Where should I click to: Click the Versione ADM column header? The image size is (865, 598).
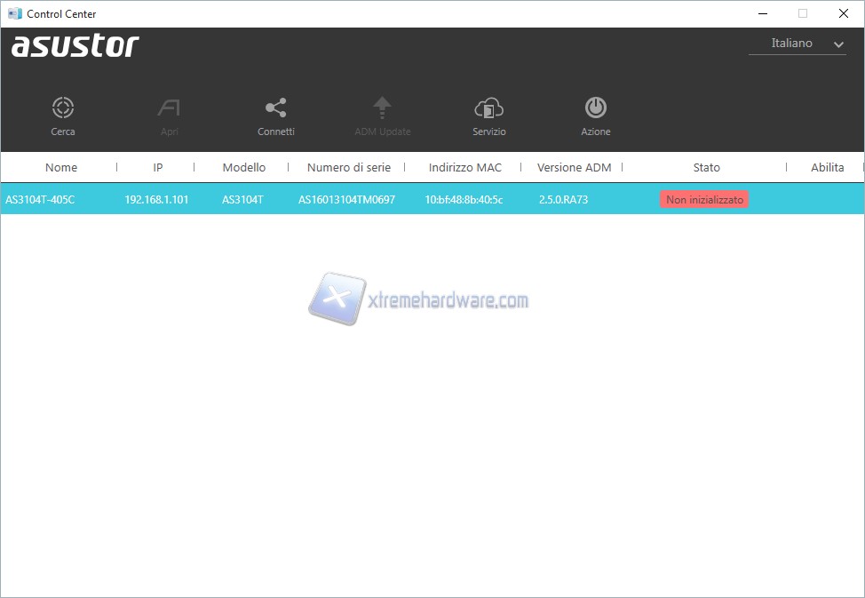pos(574,167)
